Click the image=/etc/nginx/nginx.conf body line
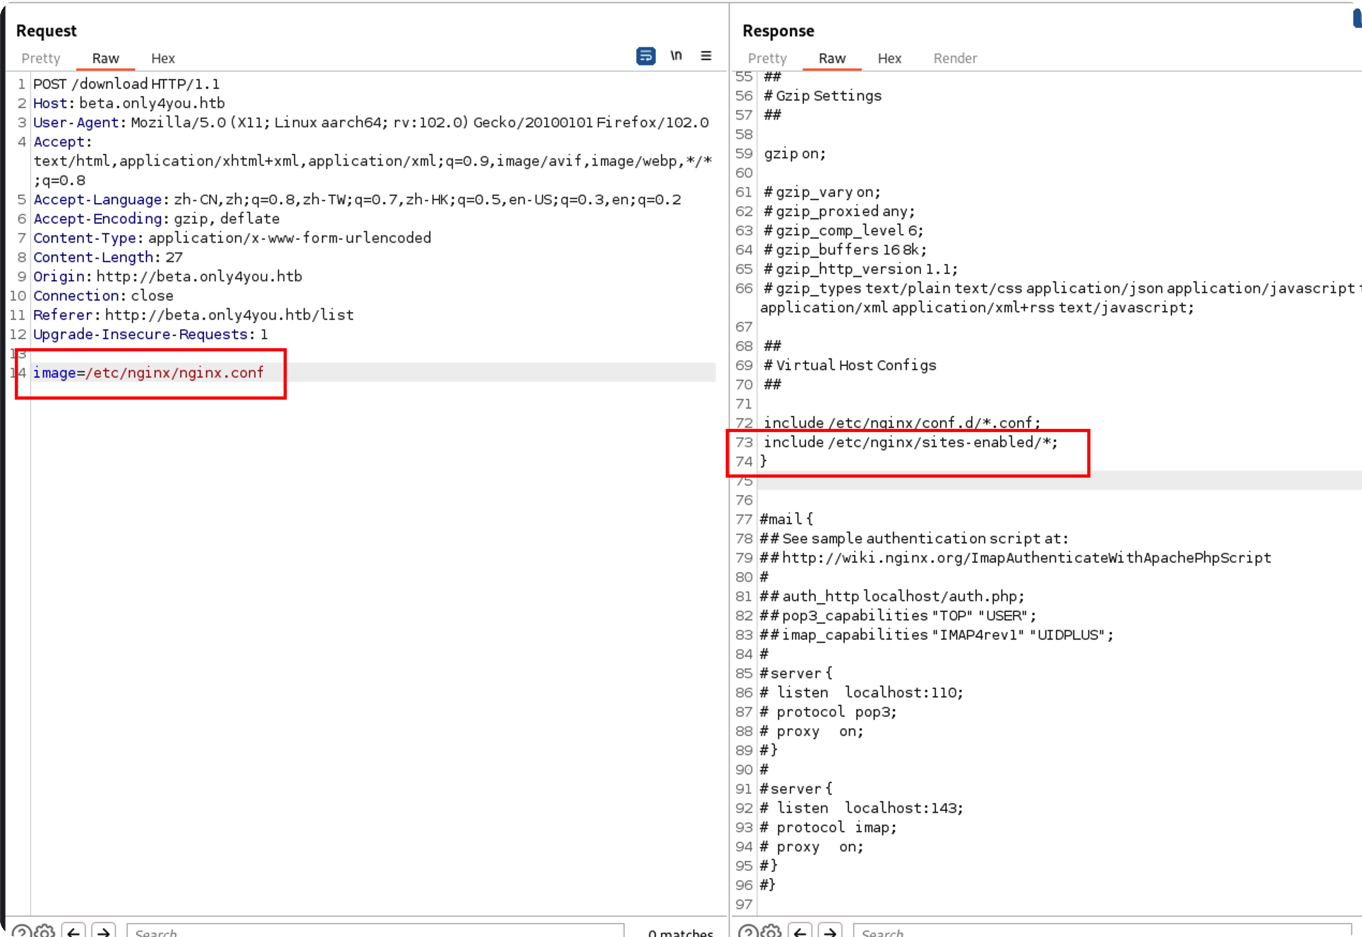1362x937 pixels. [149, 373]
